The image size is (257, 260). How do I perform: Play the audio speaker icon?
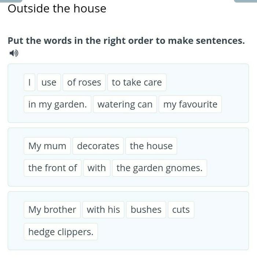click(14, 53)
